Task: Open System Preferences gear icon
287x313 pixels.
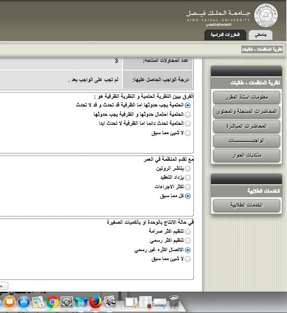Action: (x=67, y=302)
